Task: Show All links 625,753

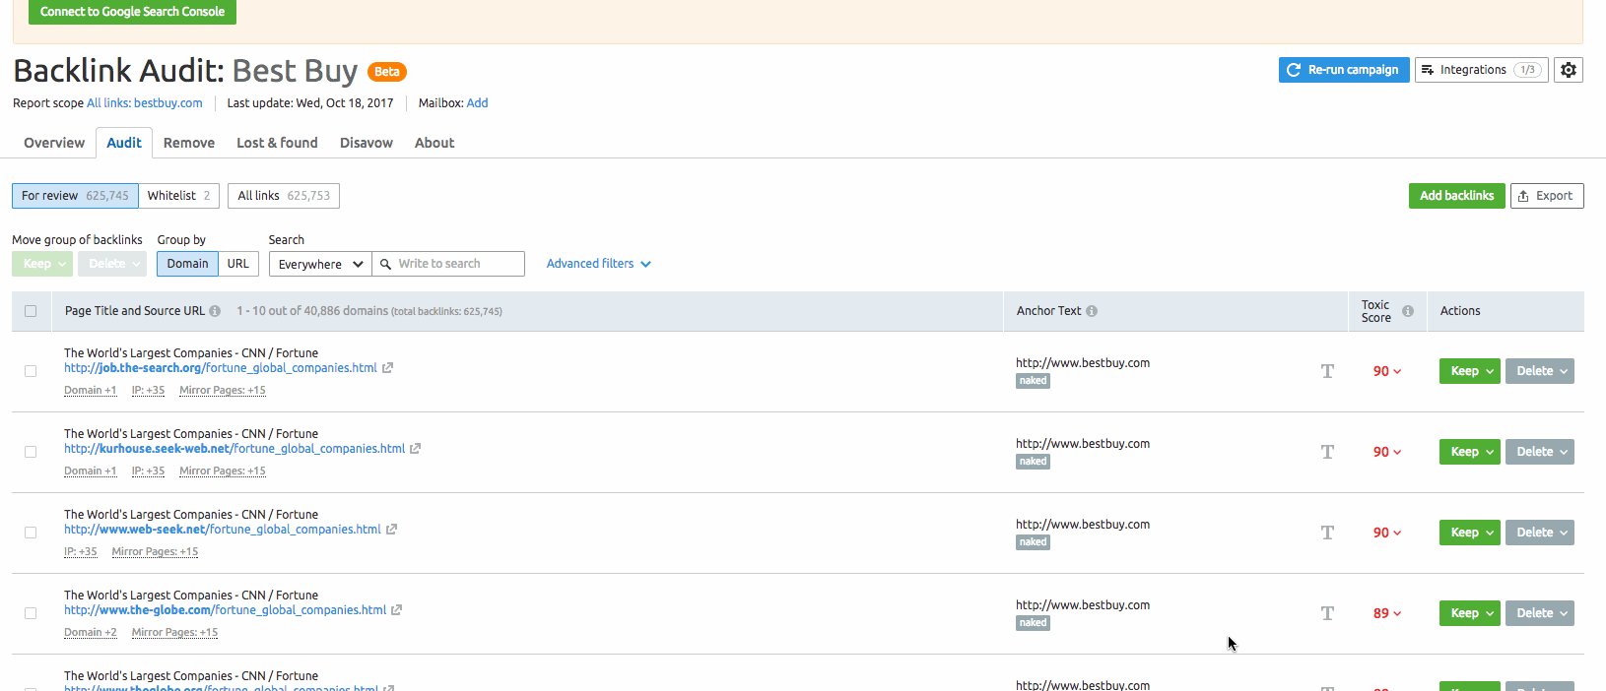Action: 284,196
